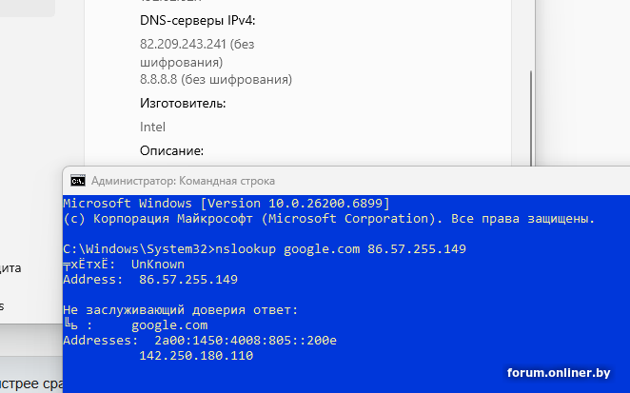
Task: Click the 'Изготовитель:' label
Action: coord(183,103)
